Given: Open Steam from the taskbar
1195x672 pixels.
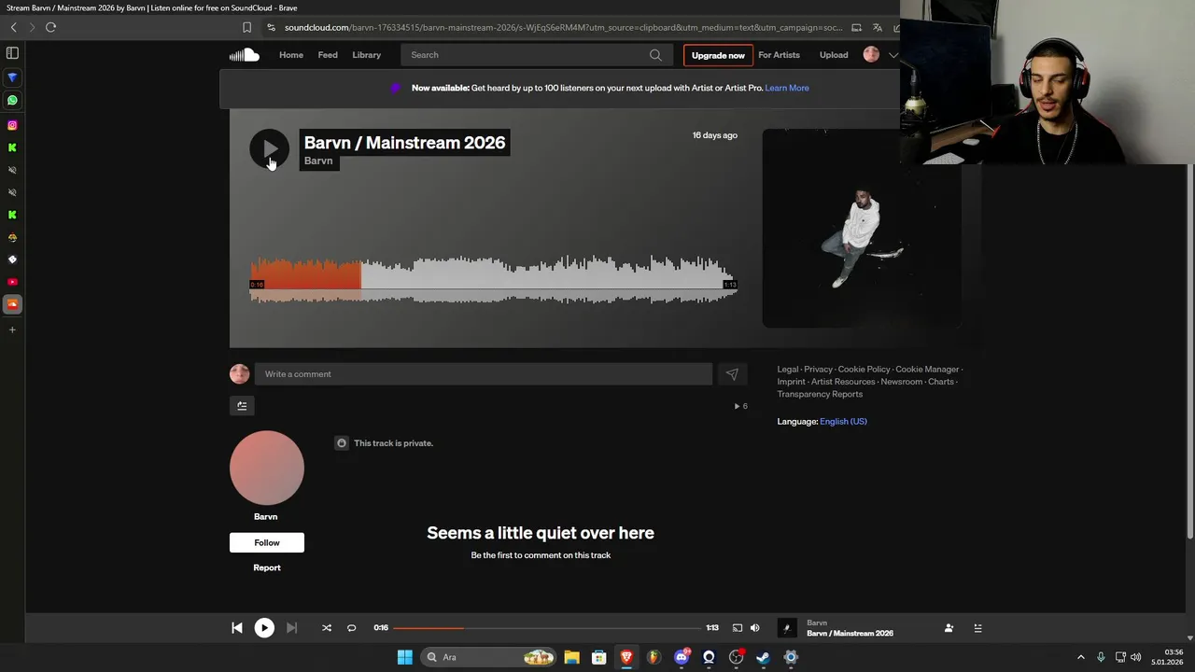Looking at the screenshot, I should click(x=763, y=657).
